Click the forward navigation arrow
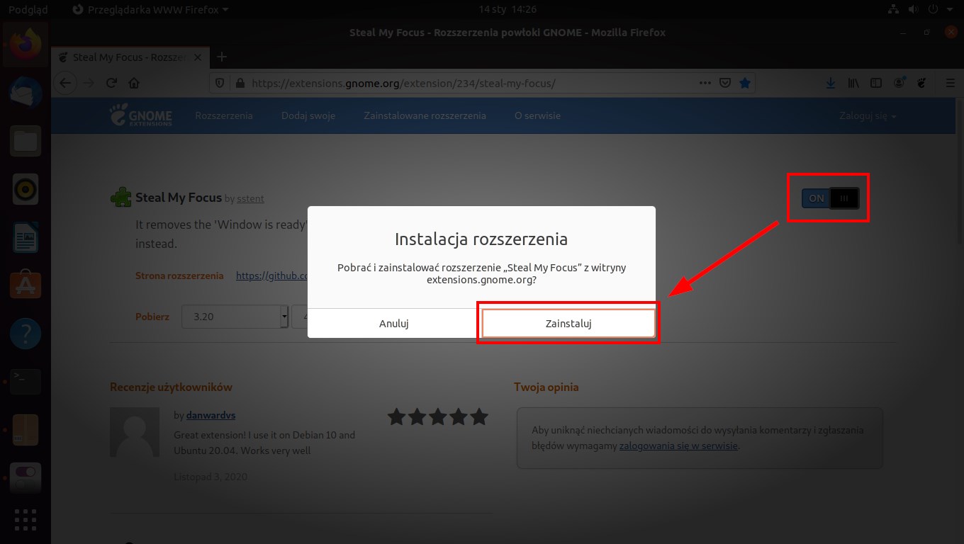The height and width of the screenshot is (544, 964). point(89,83)
